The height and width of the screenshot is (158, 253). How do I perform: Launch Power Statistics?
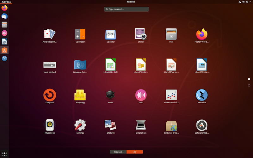pyautogui.click(x=171, y=95)
